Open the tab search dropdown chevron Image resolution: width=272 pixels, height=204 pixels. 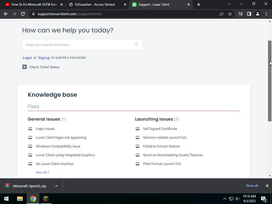click(229, 4)
